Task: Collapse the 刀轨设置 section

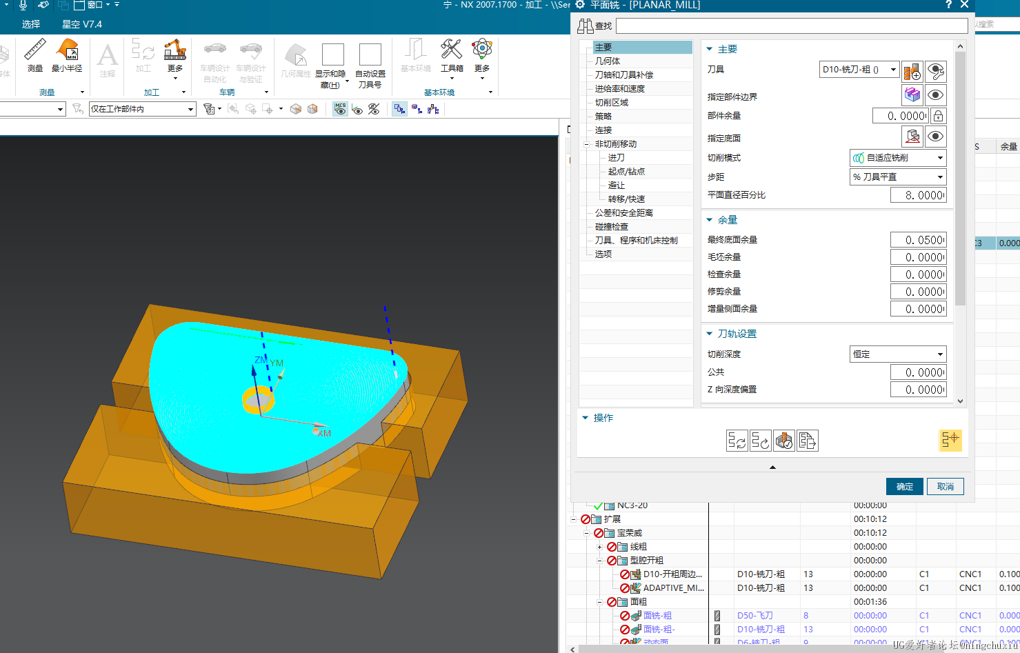Action: pyautogui.click(x=709, y=334)
